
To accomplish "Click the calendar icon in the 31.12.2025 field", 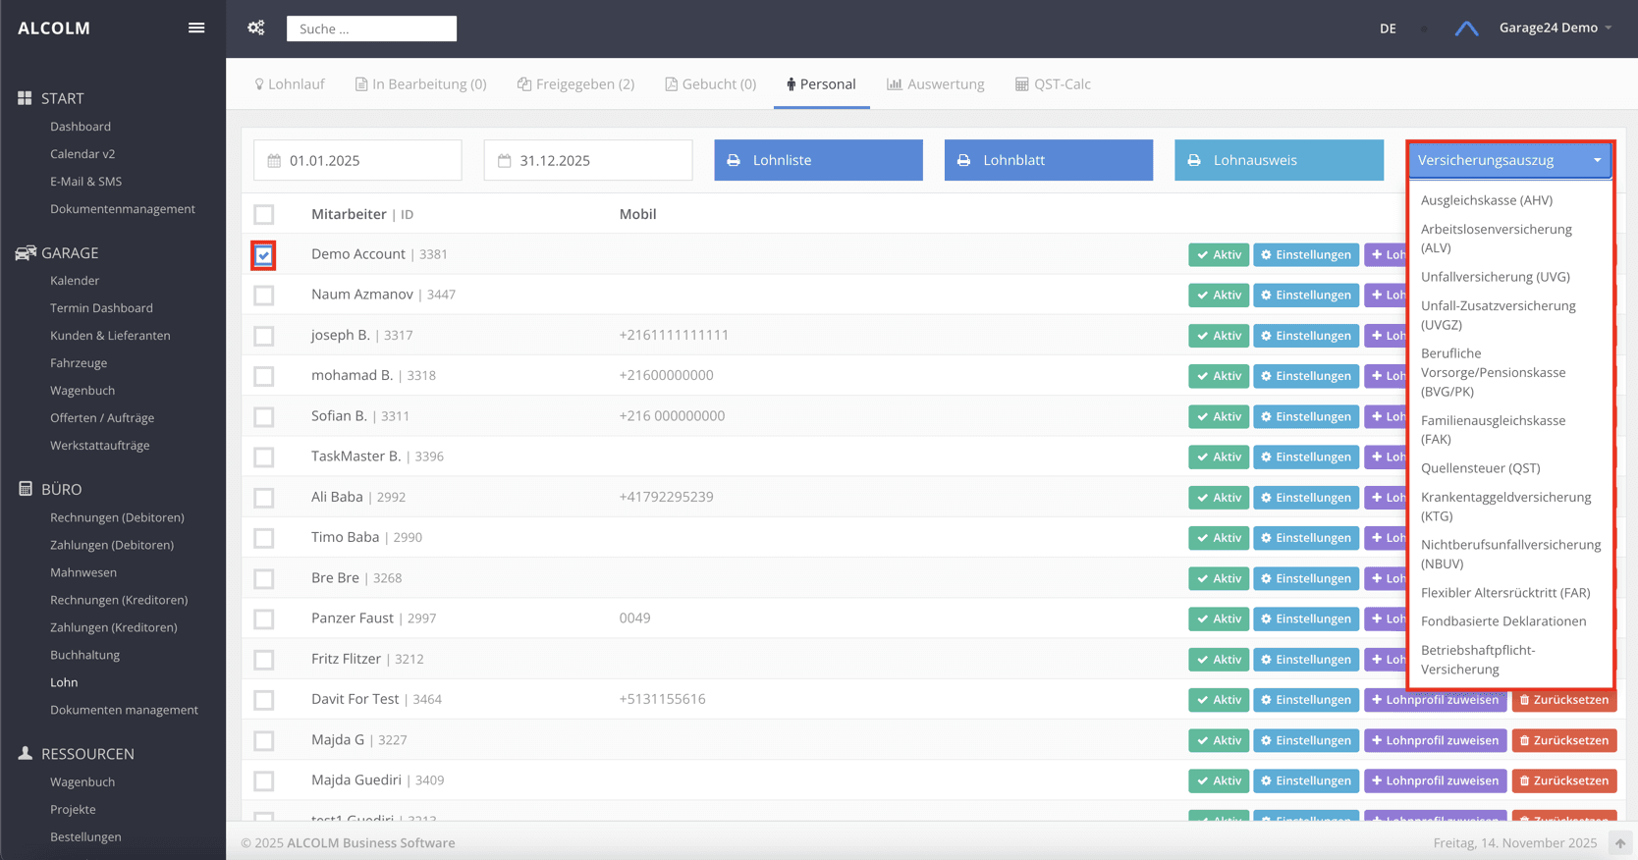I will pos(504,160).
